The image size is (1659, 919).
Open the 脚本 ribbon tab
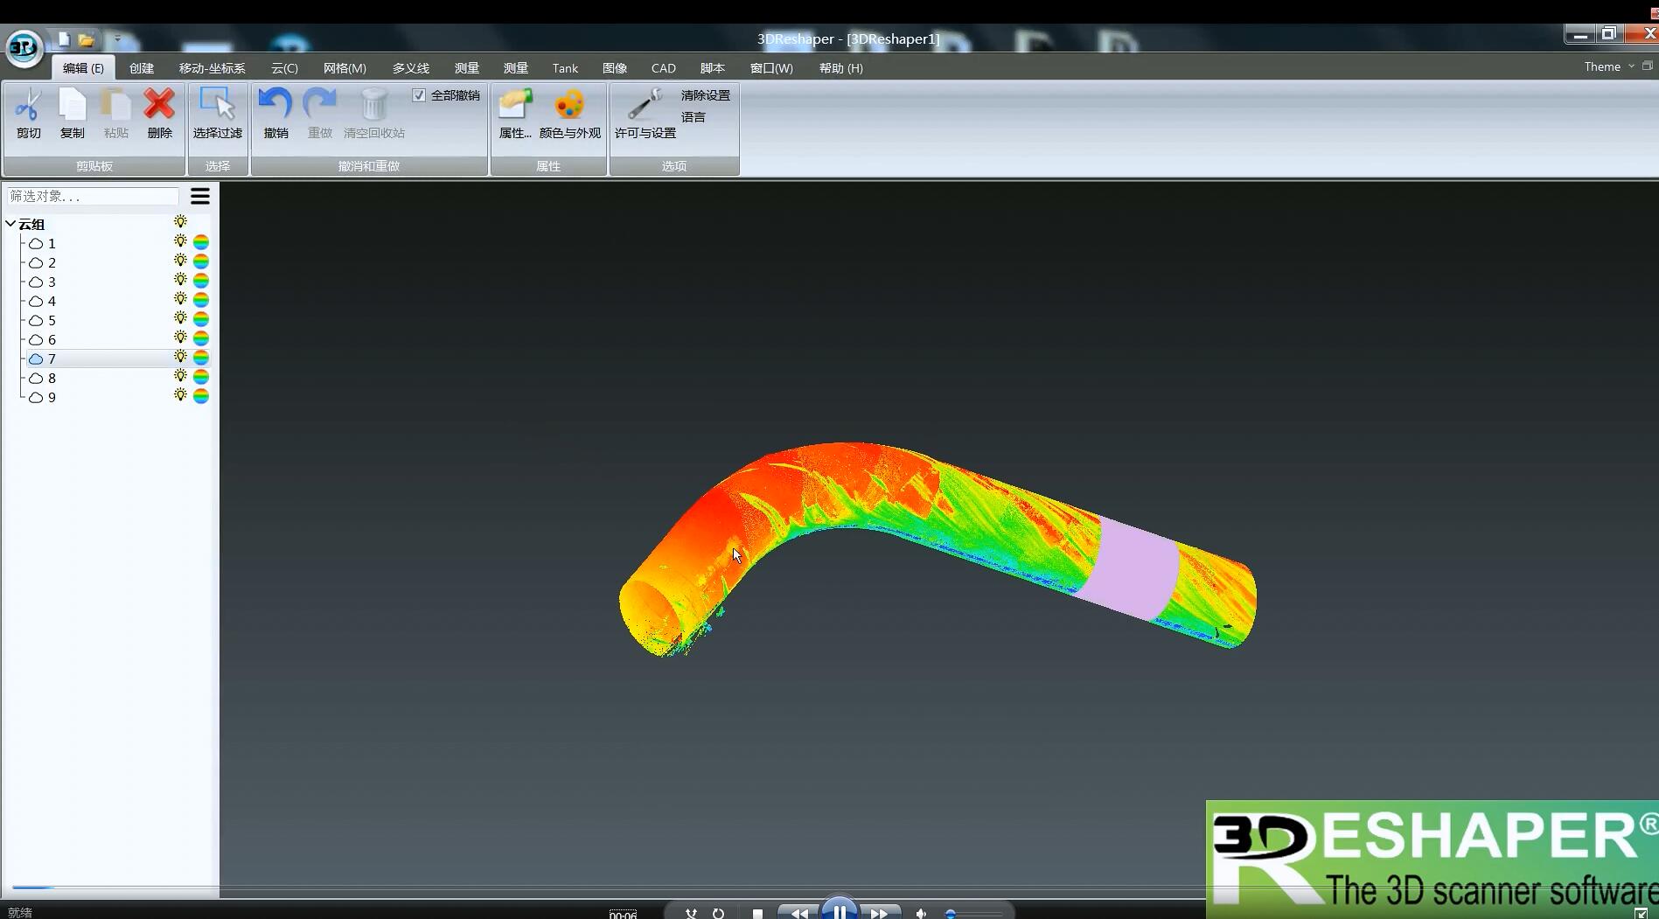[712, 68]
